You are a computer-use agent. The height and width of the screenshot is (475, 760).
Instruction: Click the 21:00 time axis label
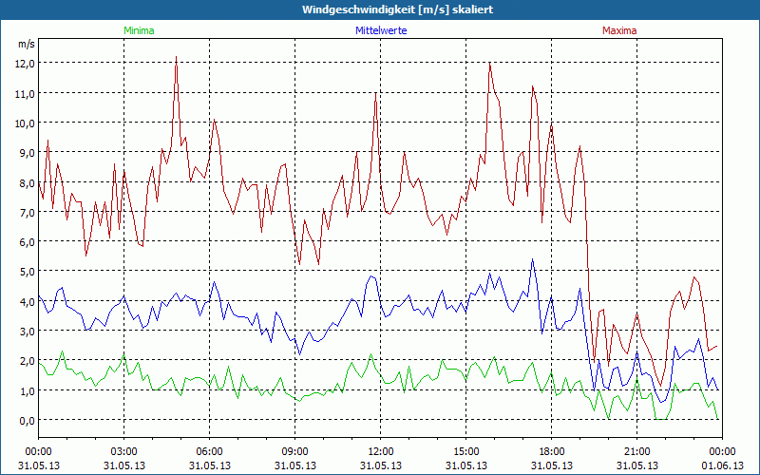pyautogui.click(x=636, y=452)
